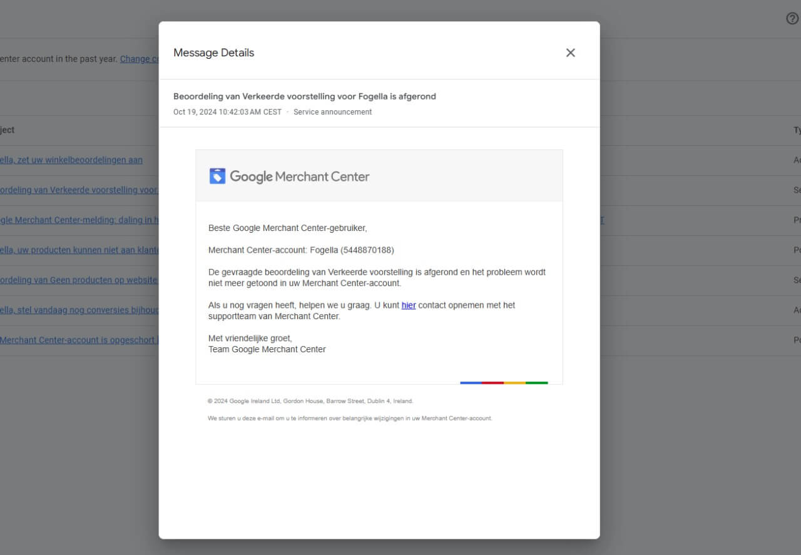The height and width of the screenshot is (555, 801).
Task: Open the help icon in the background page
Action: pos(792,19)
